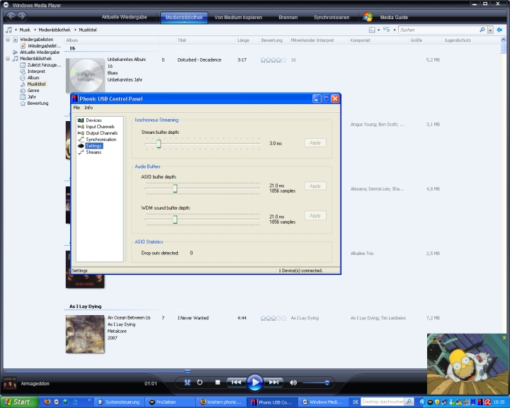Screen dimensions: 510x408
Task: Click the Desktop durchsuchen search box
Action: tap(382, 402)
